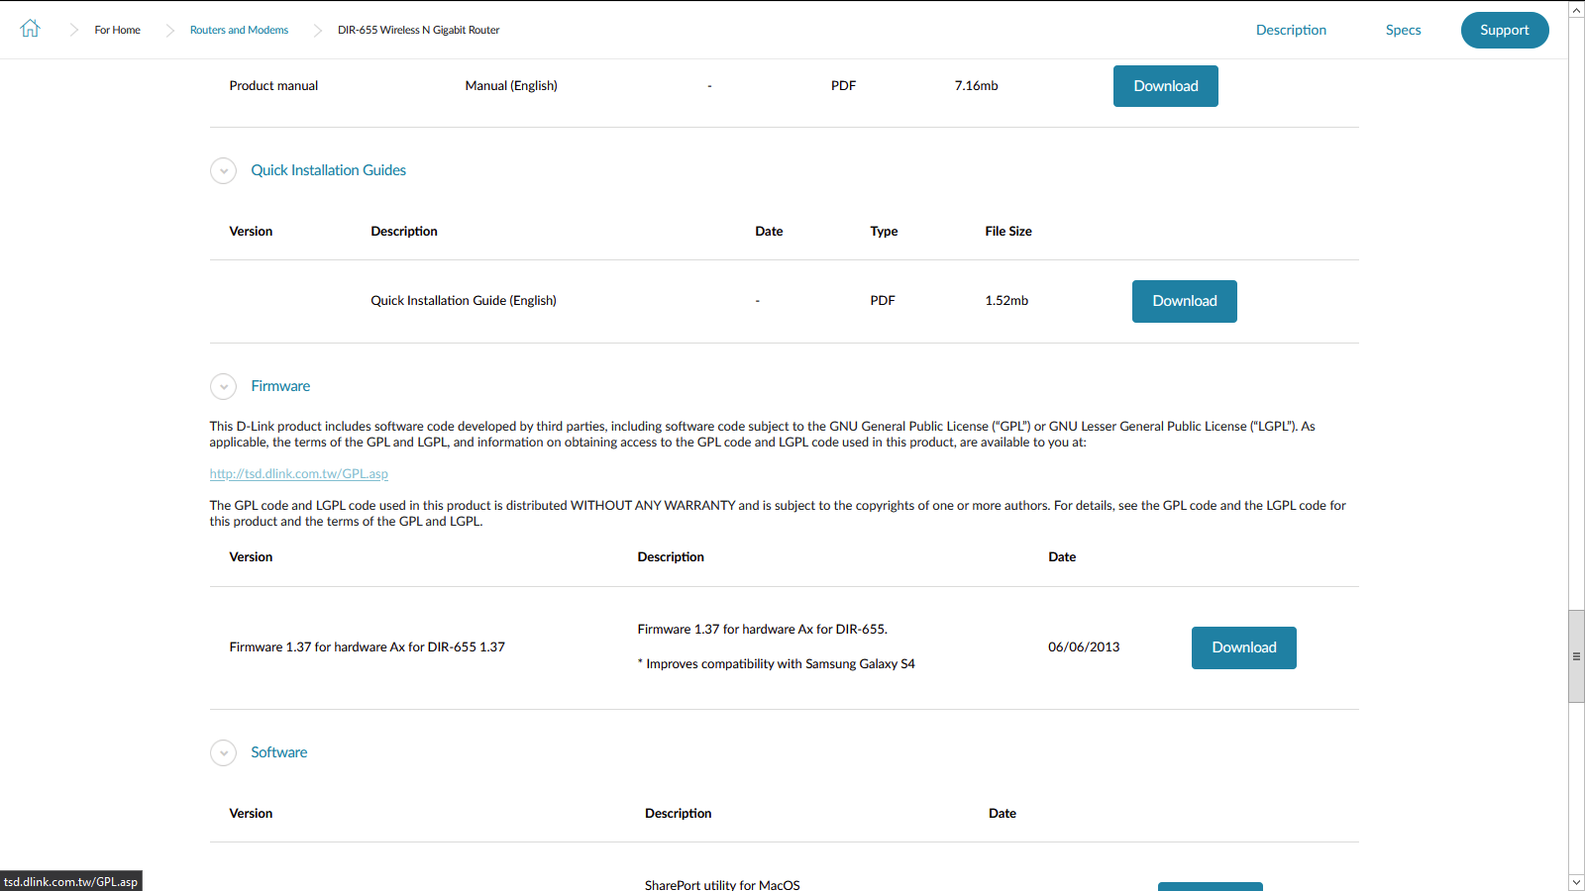Image resolution: width=1585 pixels, height=891 pixels.
Task: Download the Quick Installation Guide
Action: point(1184,301)
